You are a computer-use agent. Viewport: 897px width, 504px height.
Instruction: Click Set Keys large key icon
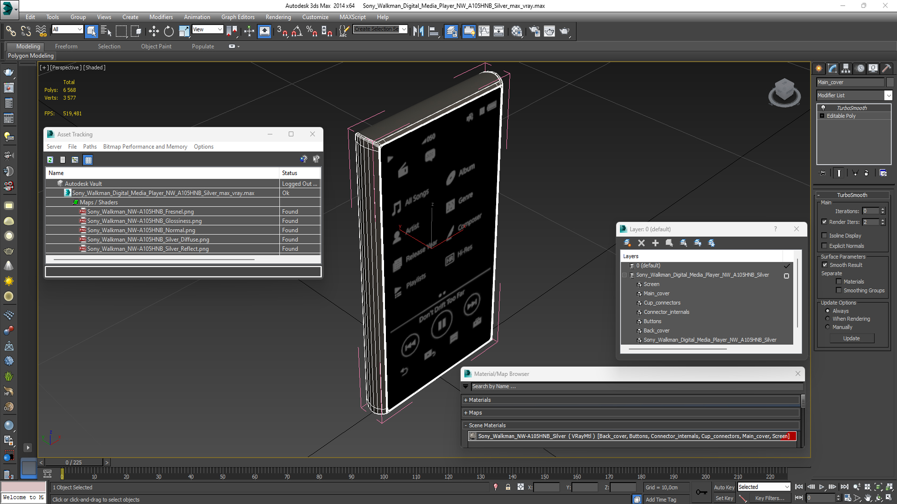pos(701,492)
